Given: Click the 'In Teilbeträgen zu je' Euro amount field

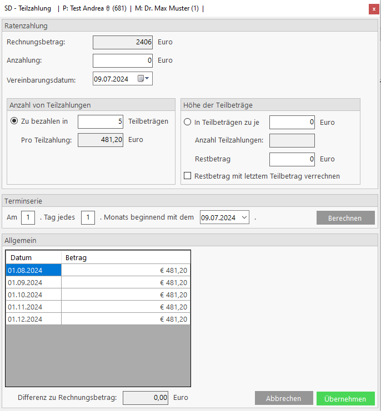Looking at the screenshot, I should tap(292, 122).
